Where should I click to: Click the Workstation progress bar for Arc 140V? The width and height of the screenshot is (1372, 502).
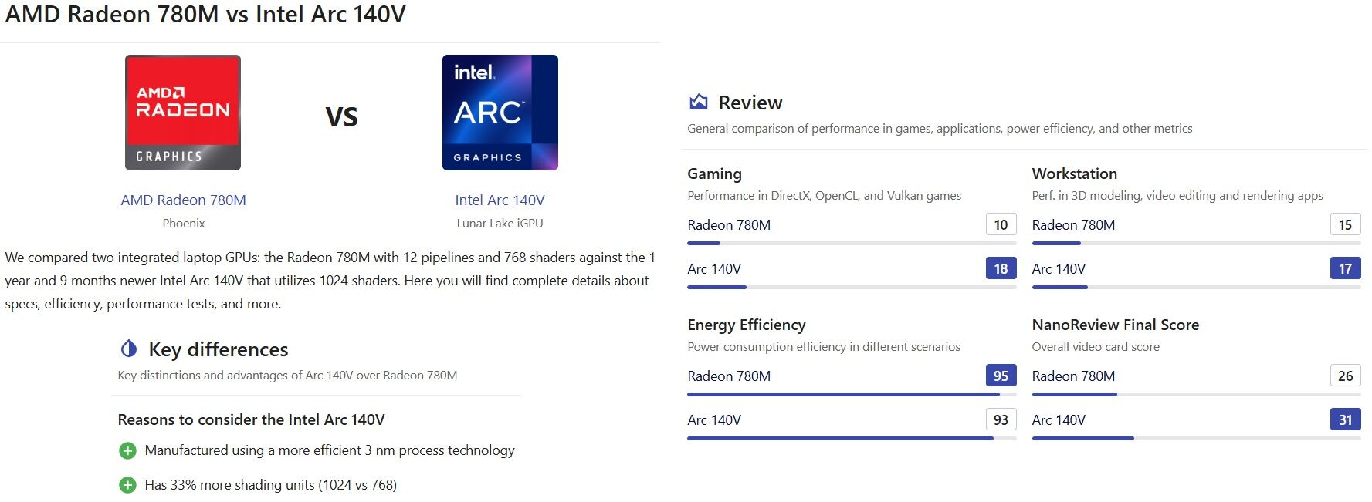point(1196,287)
